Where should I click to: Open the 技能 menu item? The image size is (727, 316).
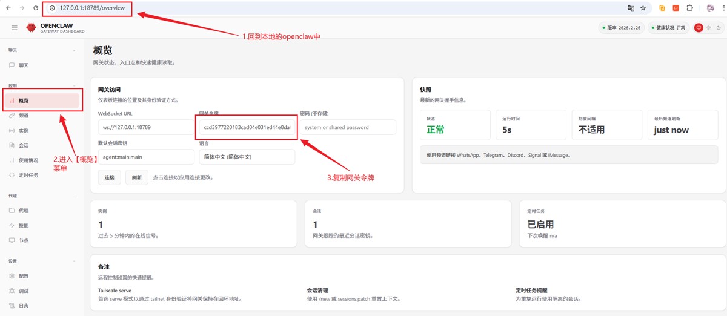[x=42, y=225]
